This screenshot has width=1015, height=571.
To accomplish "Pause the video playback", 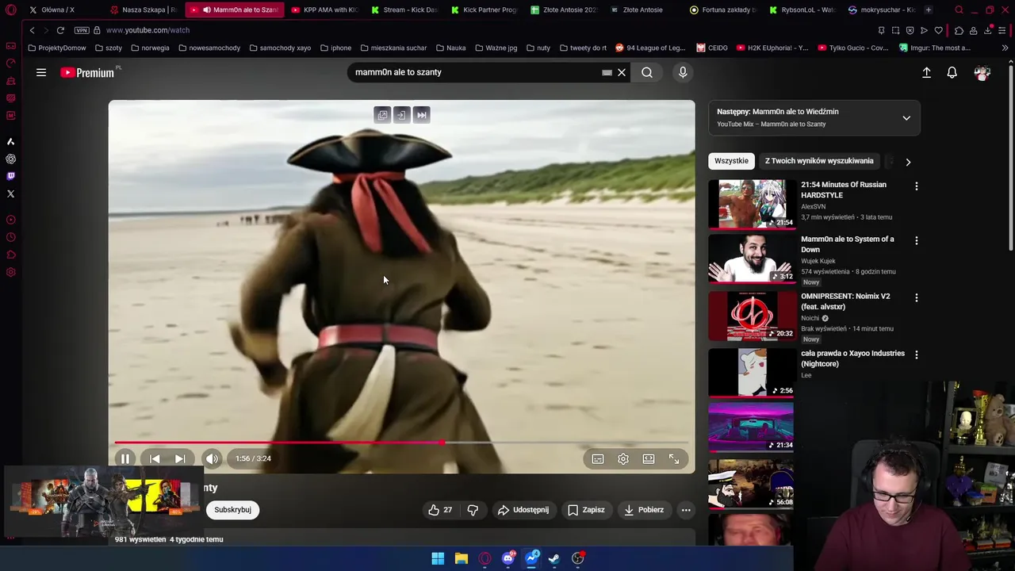I will 125,458.
